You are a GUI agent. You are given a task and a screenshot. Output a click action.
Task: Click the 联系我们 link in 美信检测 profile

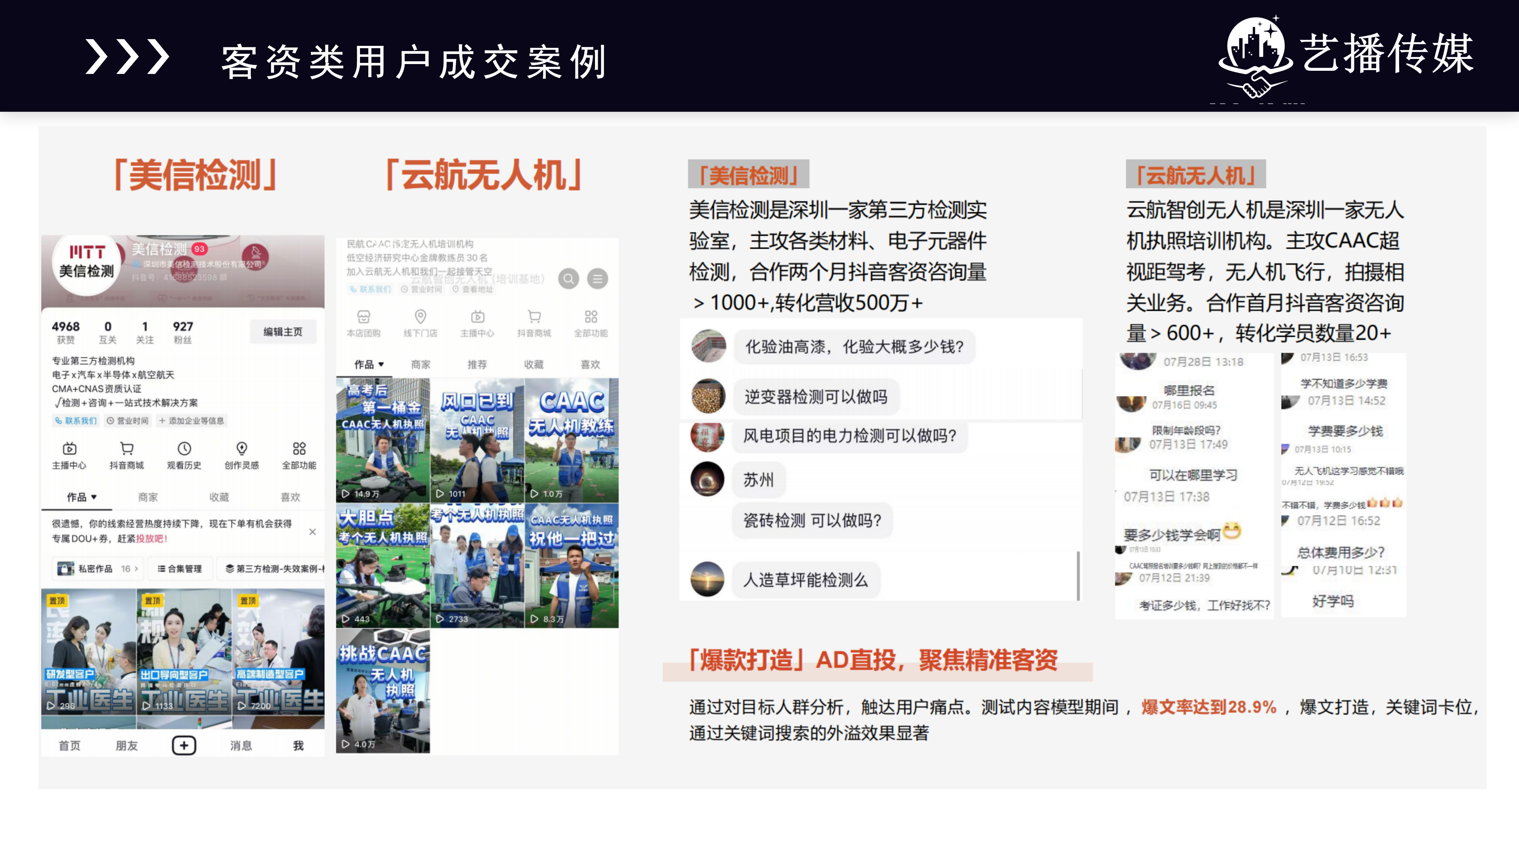click(x=76, y=421)
